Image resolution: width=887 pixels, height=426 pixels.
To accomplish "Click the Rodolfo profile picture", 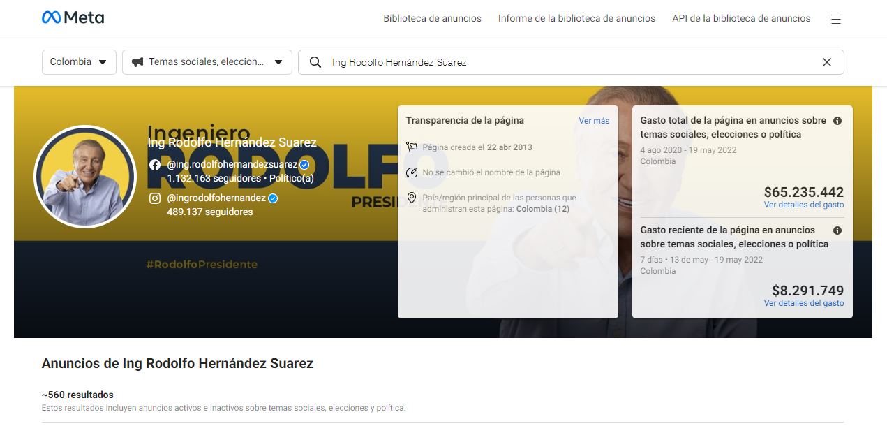I will (x=85, y=177).
